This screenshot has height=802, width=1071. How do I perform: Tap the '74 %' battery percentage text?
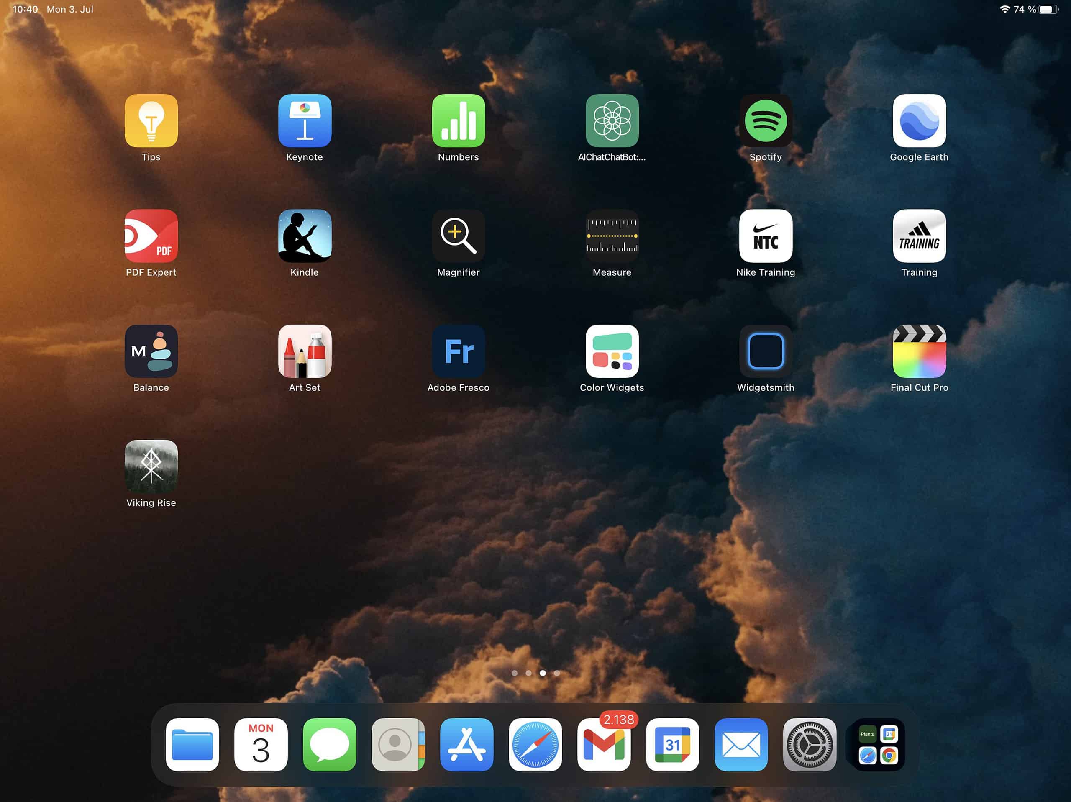click(x=1025, y=9)
